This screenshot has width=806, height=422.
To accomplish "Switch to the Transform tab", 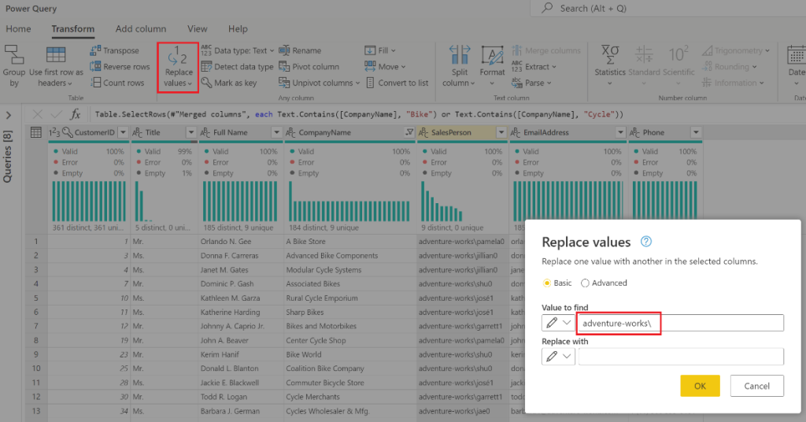I will tap(73, 29).
